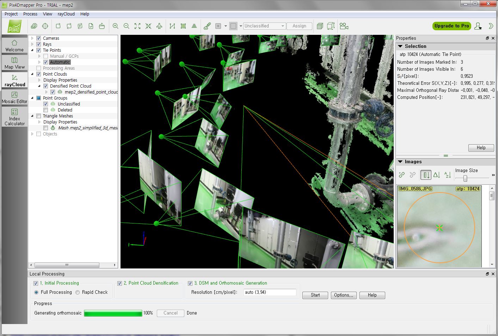Click the Upgrade to Pro button
Image resolution: width=498 pixels, height=336 pixels.
coord(451,26)
